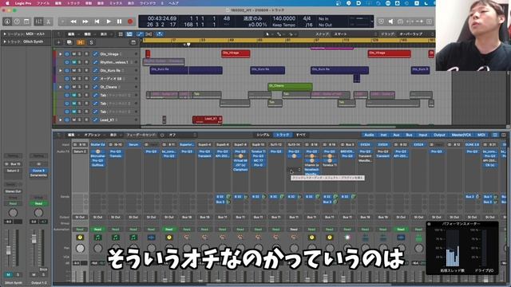511x287 pixels.
Task: Toggle Inst channel strip filter button
Action: (383, 135)
